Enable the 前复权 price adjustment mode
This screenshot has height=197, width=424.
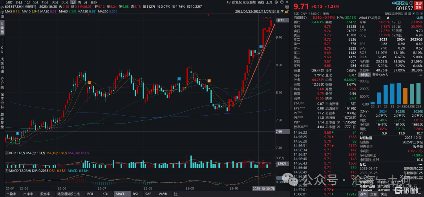pos(237,2)
